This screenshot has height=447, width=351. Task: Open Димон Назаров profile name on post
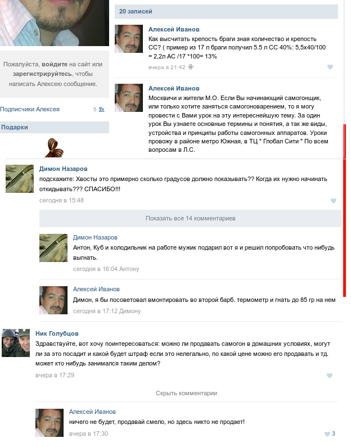pos(64,169)
